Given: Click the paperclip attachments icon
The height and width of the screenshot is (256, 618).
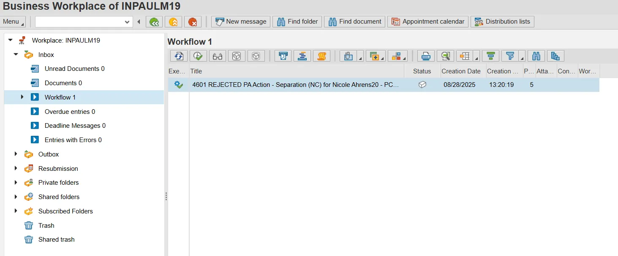Looking at the screenshot, I should tap(349, 56).
